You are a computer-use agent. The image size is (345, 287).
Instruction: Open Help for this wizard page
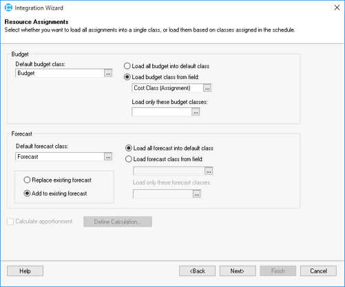(x=25, y=271)
